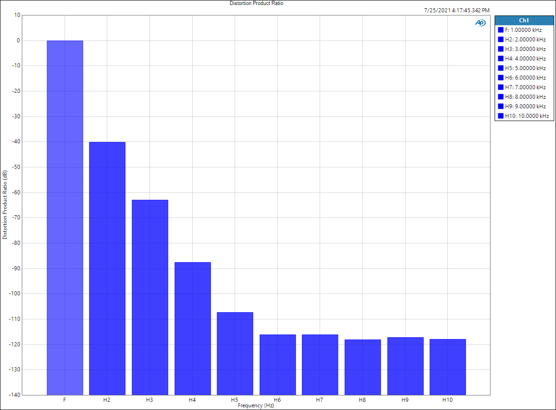Click the 'H5: 5.00000 kHz' legend text

pos(525,68)
